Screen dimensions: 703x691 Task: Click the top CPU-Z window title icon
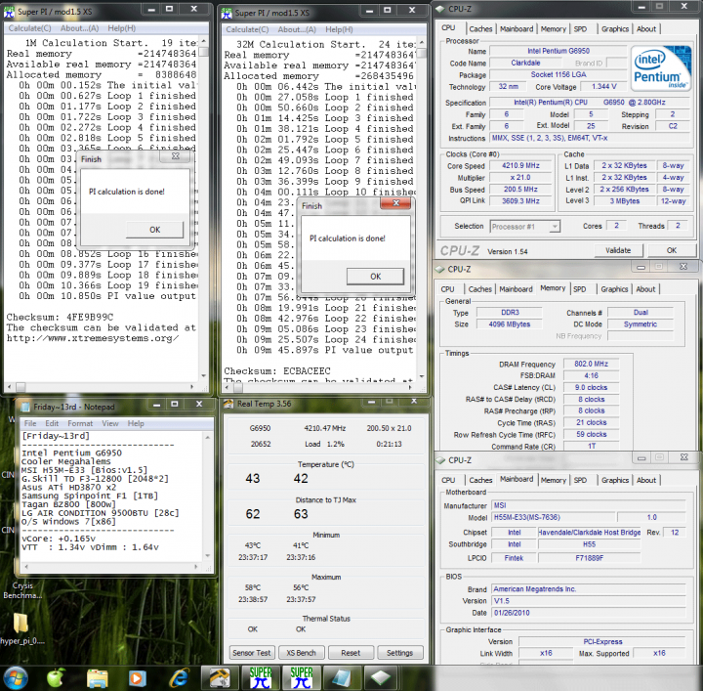[440, 9]
